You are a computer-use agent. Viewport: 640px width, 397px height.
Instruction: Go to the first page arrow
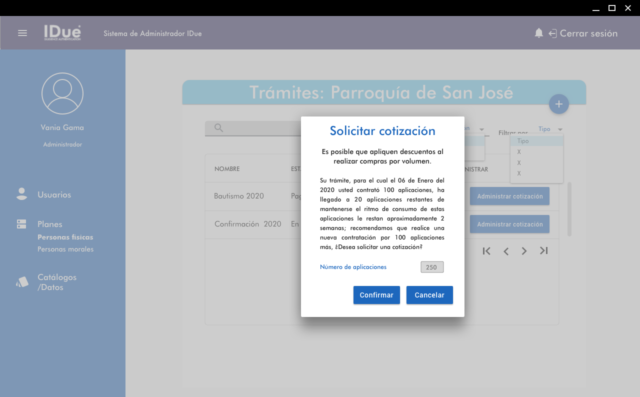click(x=486, y=251)
